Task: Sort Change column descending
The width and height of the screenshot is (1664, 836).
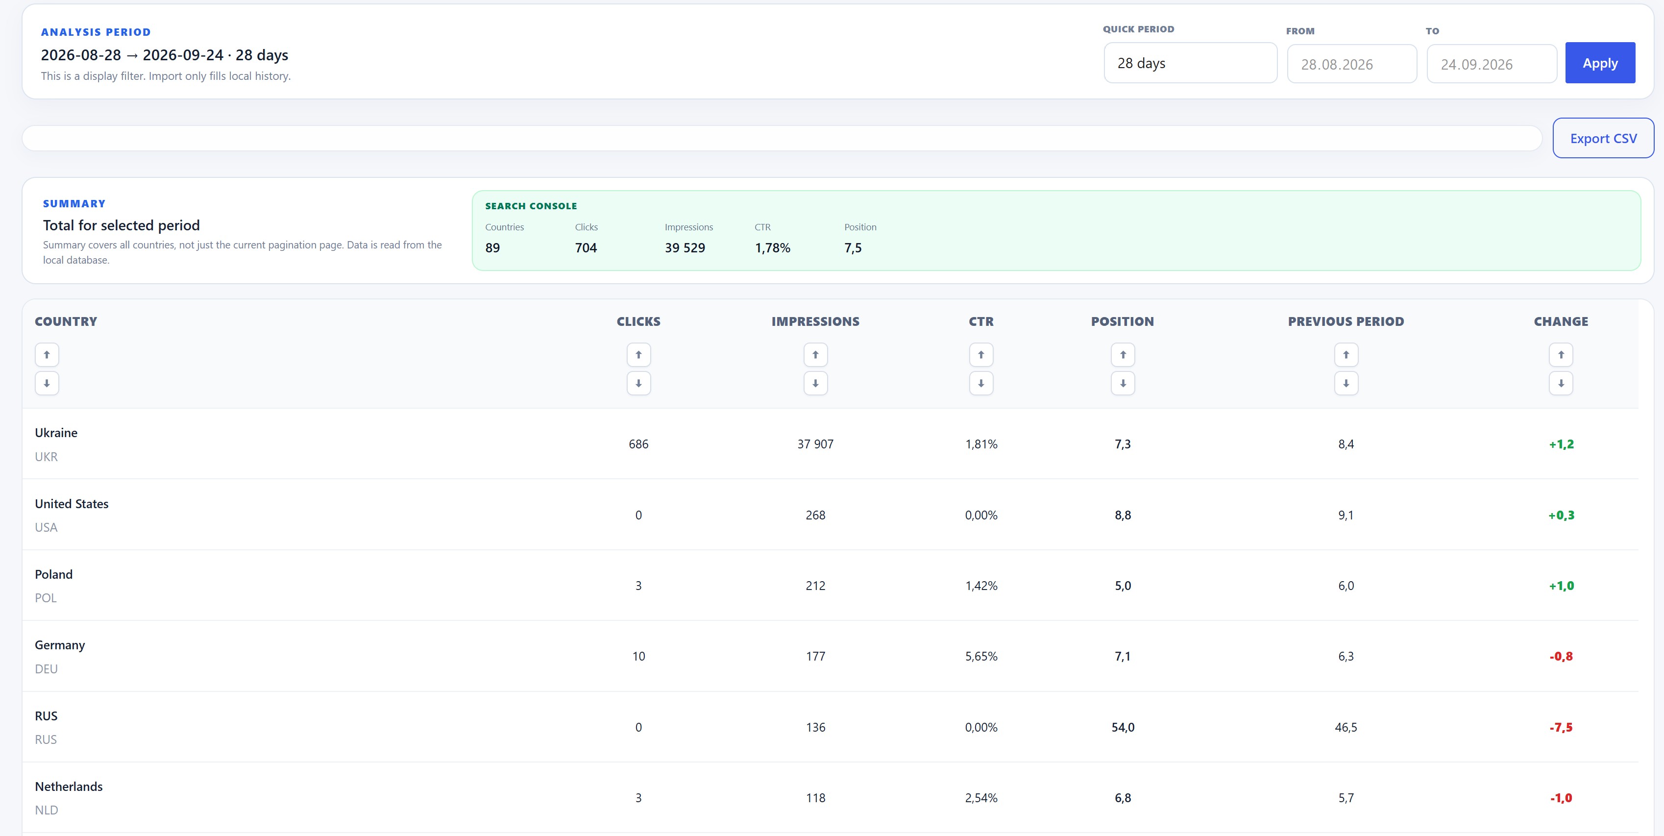Action: click(1561, 383)
